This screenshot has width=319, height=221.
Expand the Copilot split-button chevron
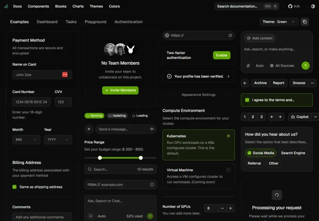coord(315,117)
